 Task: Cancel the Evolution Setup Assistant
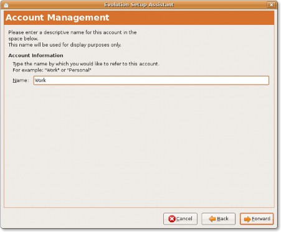coord(180,219)
